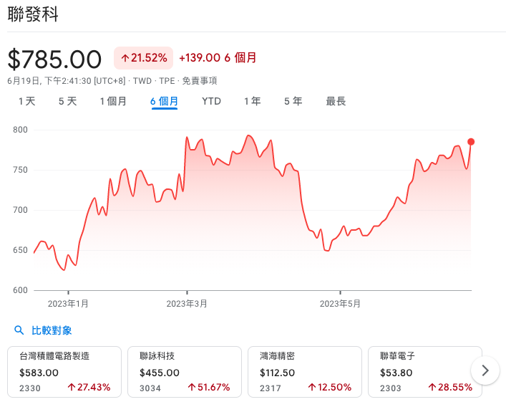506x407 pixels.
Task: Click the 21.52% gain badge
Action: pos(144,58)
